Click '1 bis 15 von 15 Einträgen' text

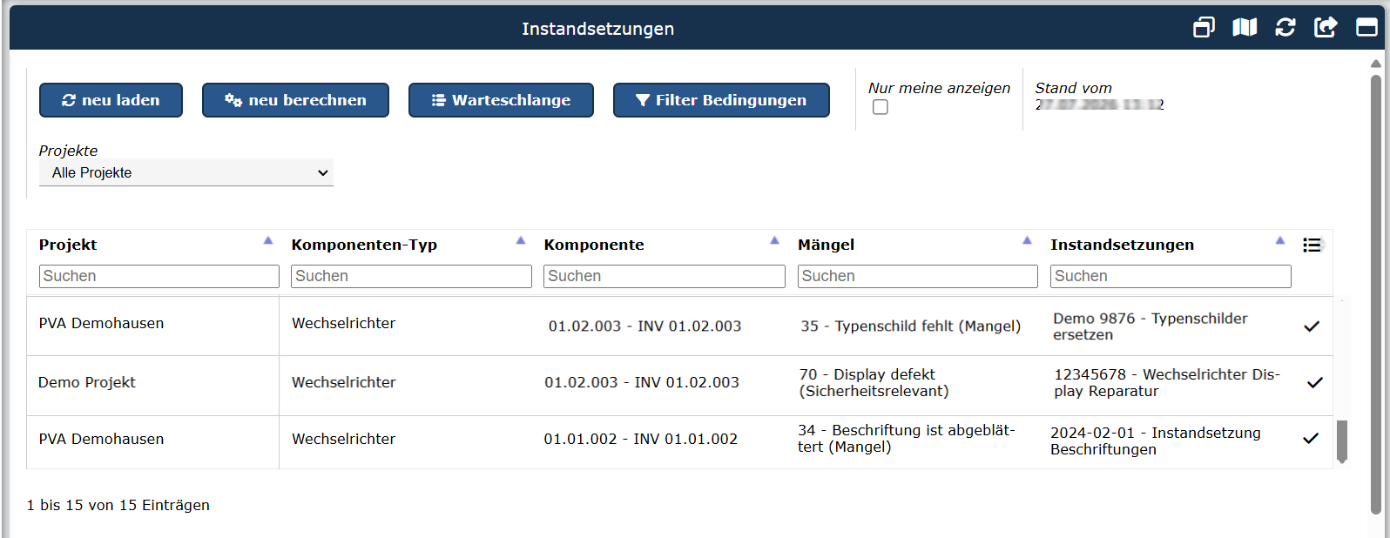point(118,505)
